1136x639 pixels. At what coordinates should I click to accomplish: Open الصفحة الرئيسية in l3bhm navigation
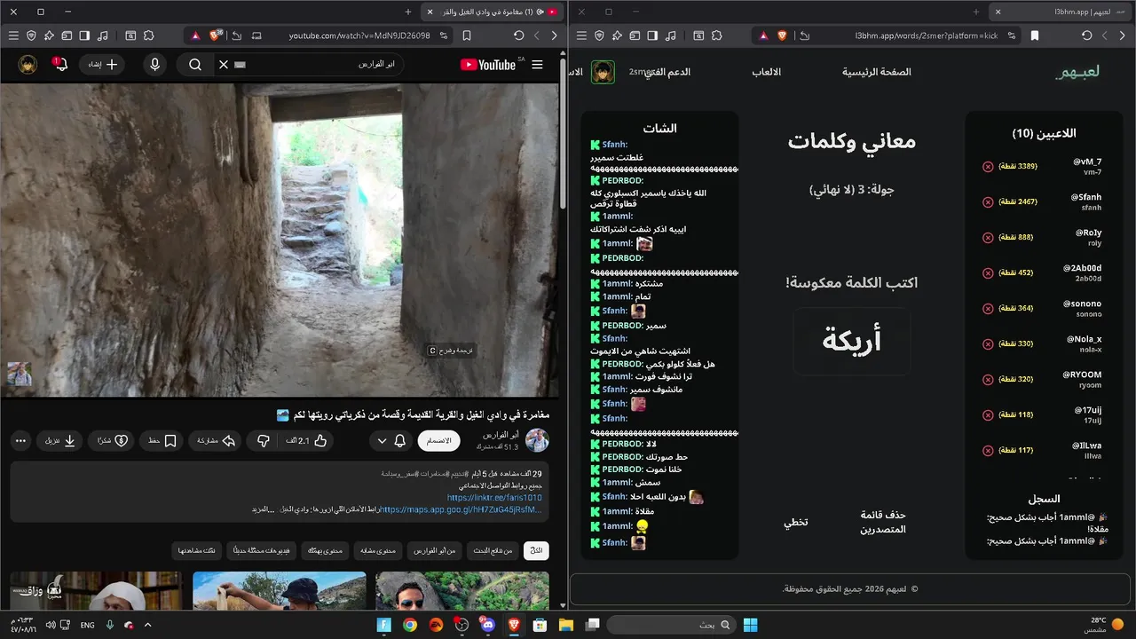(877, 72)
